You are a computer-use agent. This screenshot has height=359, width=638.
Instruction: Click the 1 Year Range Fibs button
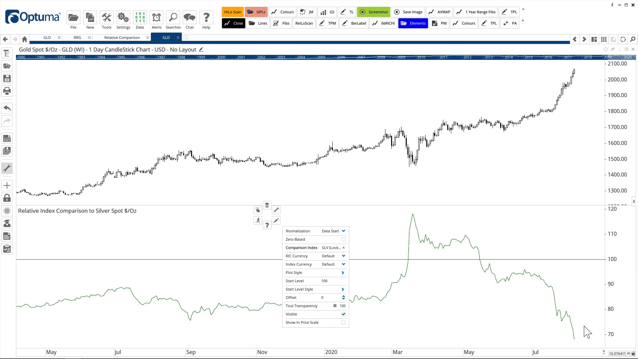476,12
